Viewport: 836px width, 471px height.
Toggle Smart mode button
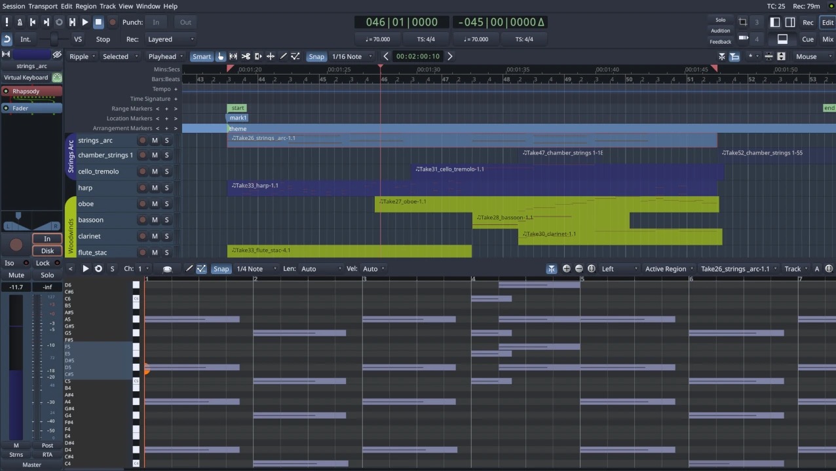202,56
